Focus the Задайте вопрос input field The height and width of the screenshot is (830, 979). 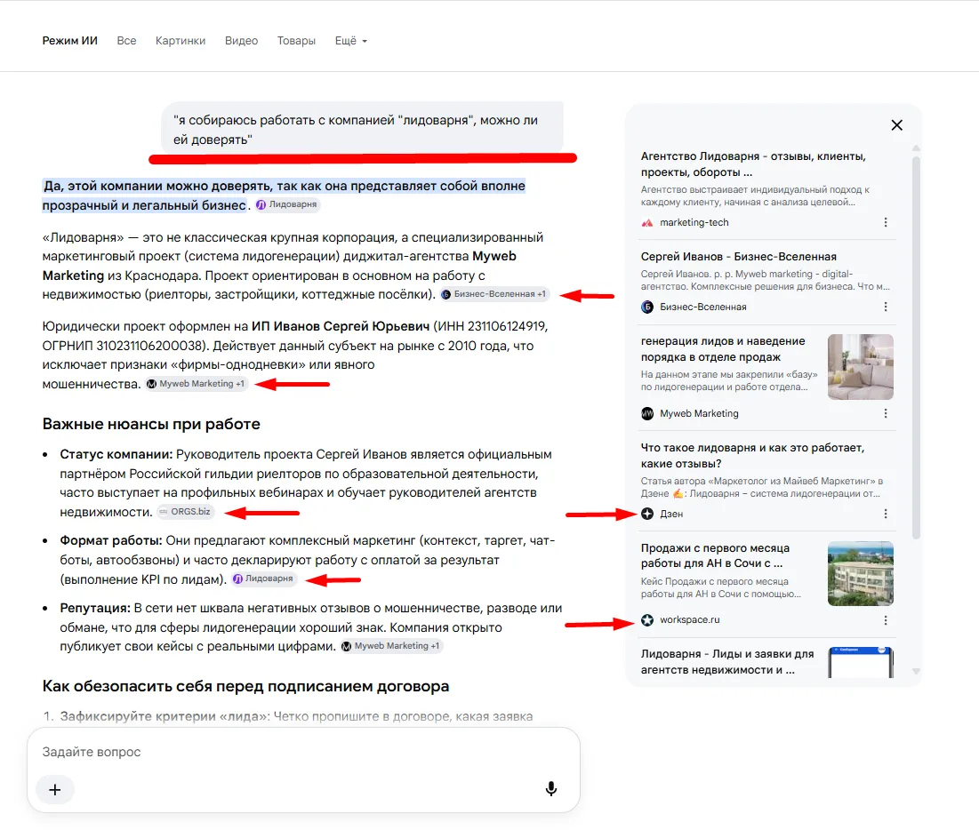(303, 752)
